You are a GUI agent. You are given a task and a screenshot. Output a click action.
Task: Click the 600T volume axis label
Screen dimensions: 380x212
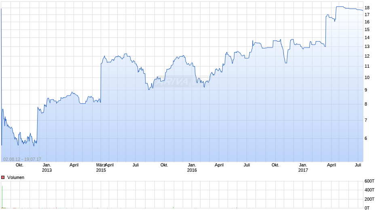click(x=369, y=181)
